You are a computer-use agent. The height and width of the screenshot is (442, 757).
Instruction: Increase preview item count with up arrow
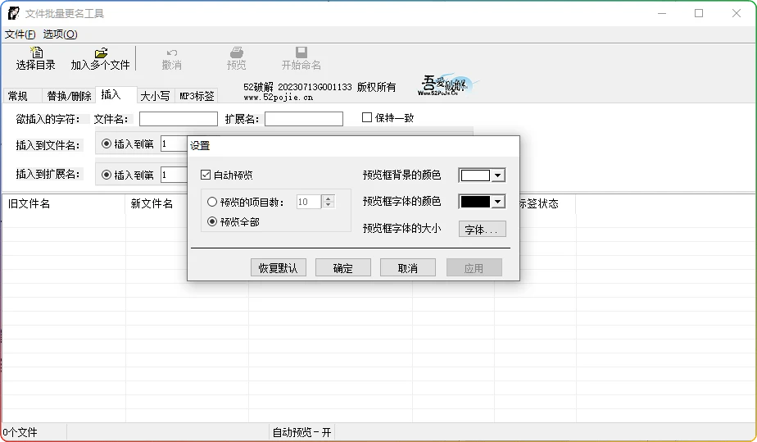click(x=329, y=198)
